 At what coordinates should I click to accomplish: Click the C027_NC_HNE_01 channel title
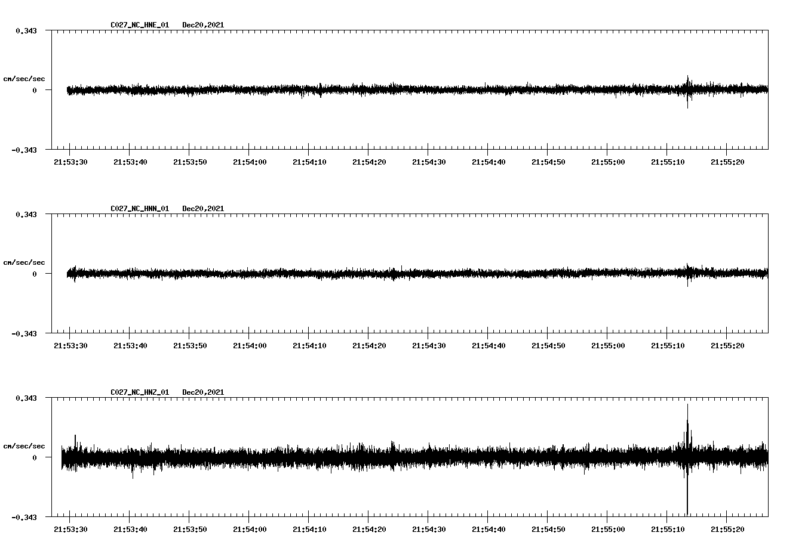point(140,25)
